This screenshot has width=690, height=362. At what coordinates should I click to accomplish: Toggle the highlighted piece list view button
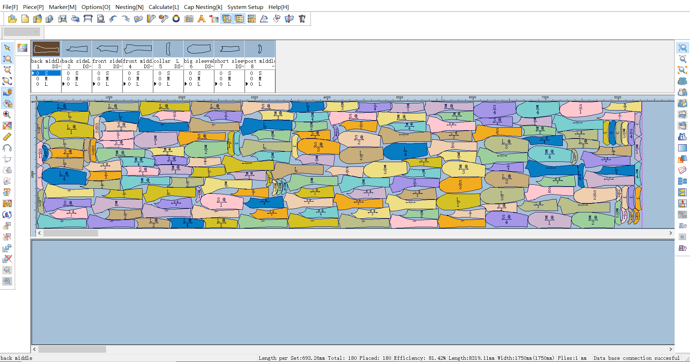(239, 19)
